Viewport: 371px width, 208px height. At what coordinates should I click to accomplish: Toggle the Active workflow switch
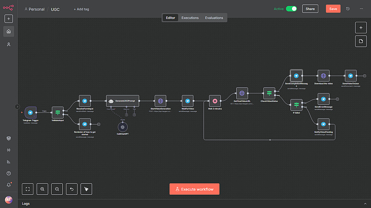(291, 9)
